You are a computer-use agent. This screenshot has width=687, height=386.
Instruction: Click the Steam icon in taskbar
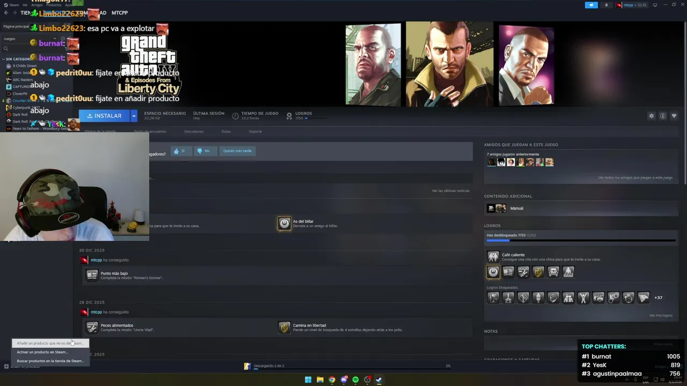(379, 380)
